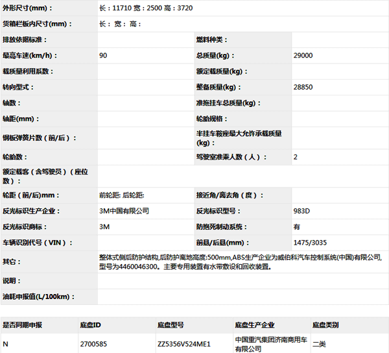The height and width of the screenshot is (353, 389).
Task: Click the chassis model ZZ5356V524ME1
Action: click(183, 344)
